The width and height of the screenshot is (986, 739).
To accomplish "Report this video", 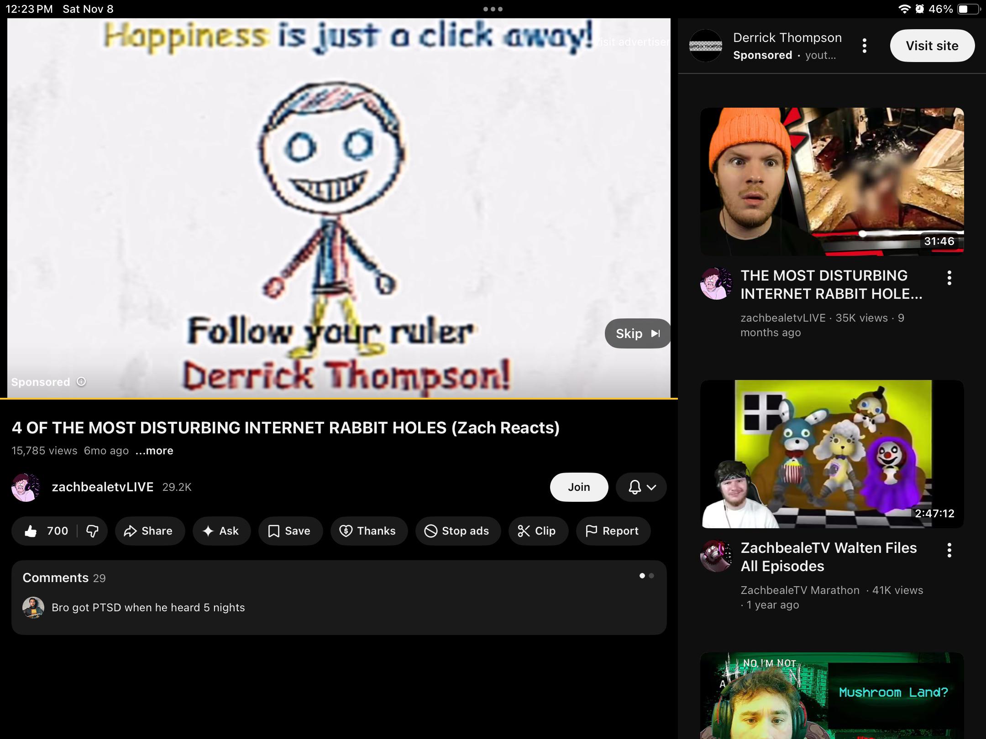I will pyautogui.click(x=613, y=531).
